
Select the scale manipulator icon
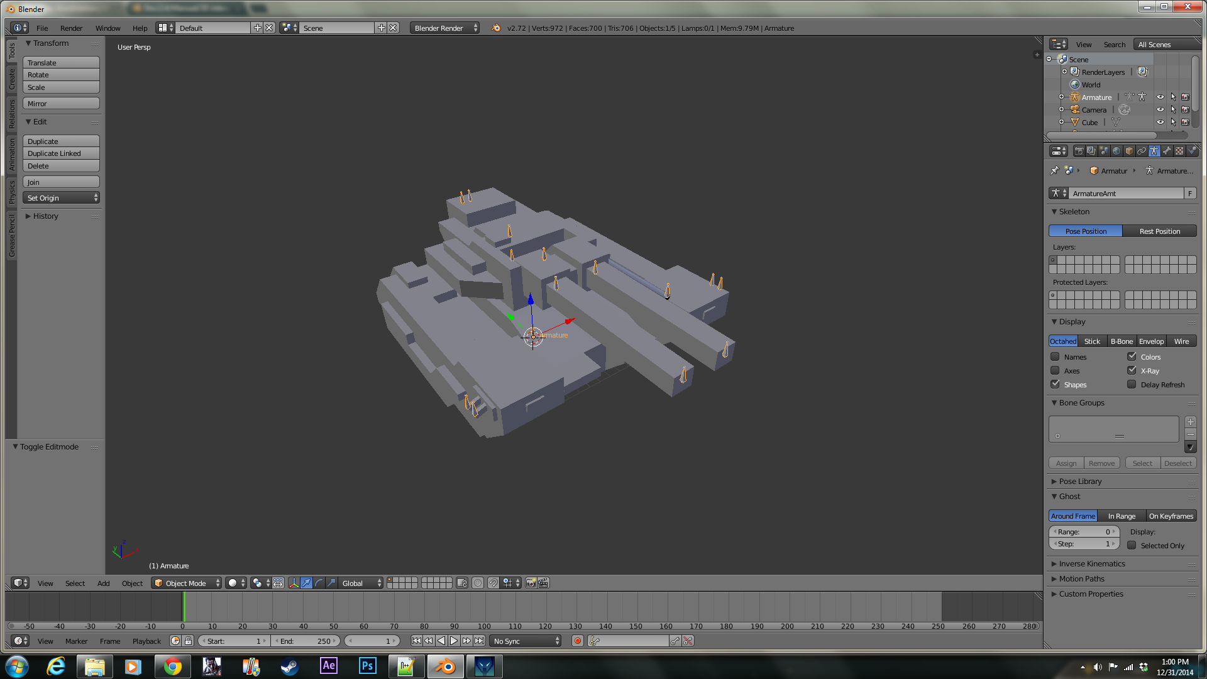[331, 583]
